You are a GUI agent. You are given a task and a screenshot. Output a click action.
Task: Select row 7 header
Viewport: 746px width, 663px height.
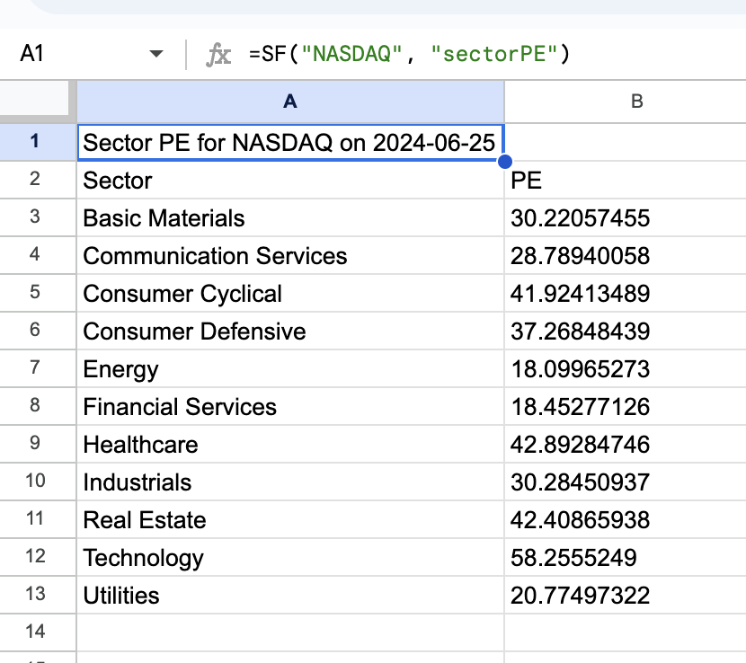click(38, 368)
